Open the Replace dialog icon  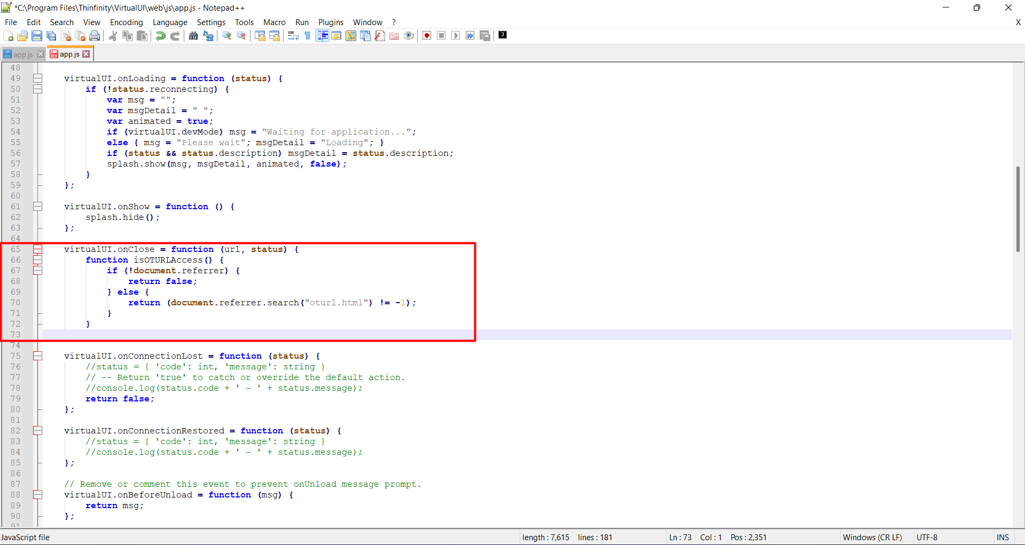(208, 36)
